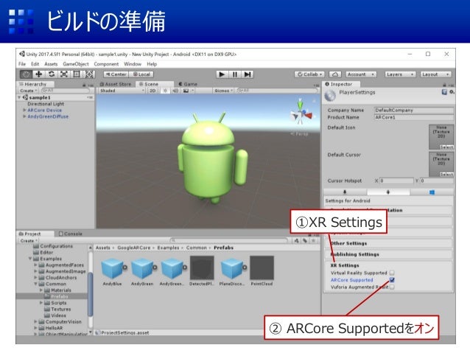Select the Rect transform tool

(77, 74)
